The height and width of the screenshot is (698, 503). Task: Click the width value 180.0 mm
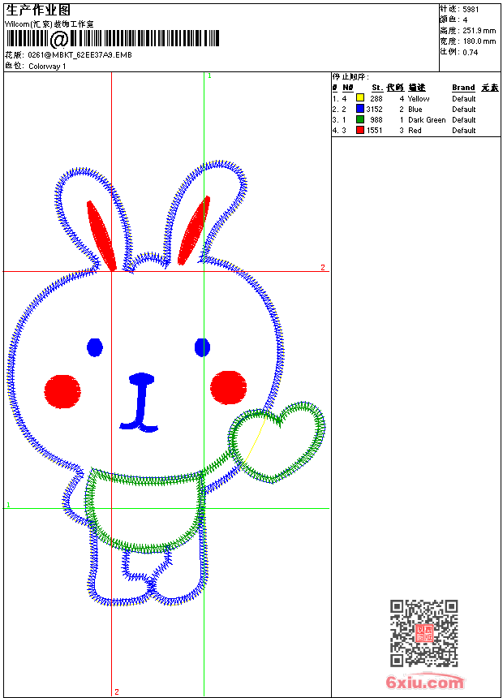[x=479, y=41]
